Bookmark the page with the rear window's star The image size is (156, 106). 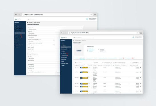[x=91, y=15]
